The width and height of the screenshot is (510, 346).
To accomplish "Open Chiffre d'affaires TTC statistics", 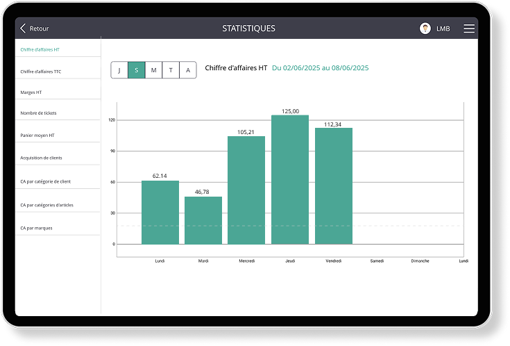I will pyautogui.click(x=41, y=72).
